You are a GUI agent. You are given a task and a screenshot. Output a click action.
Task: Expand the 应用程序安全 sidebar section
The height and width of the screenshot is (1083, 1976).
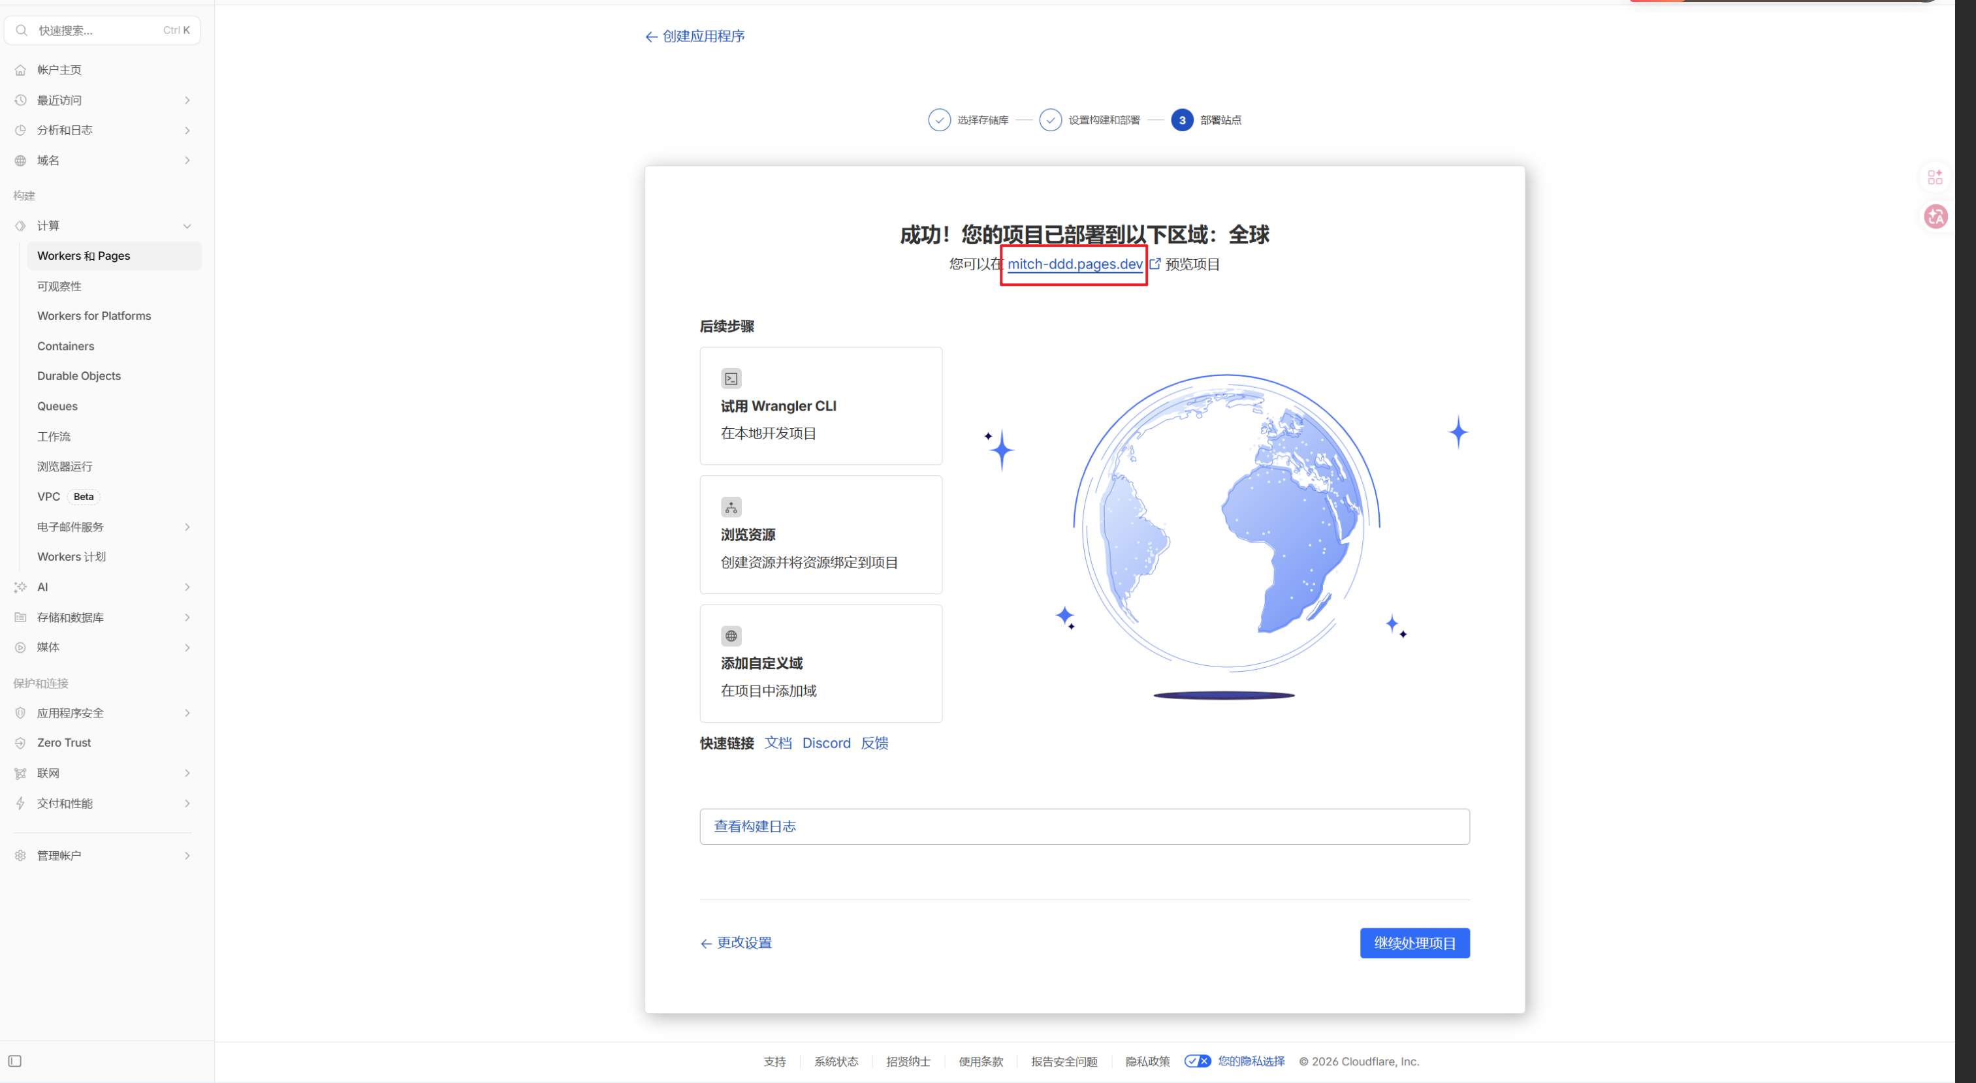click(187, 714)
